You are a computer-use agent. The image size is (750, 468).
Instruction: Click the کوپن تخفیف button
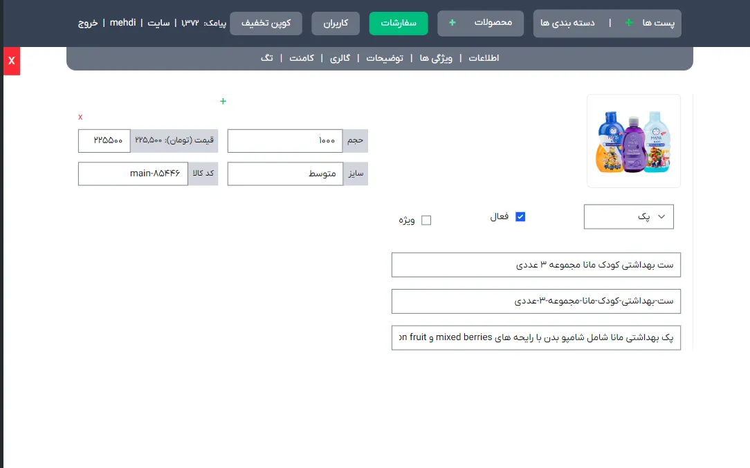coord(266,23)
